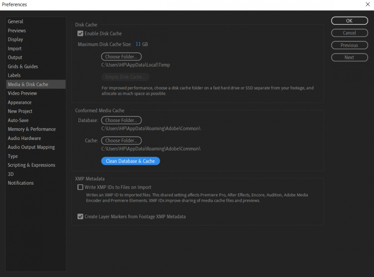Viewport: 374px width, 277px height.
Task: Confirm preferences with the OK button
Action: (x=349, y=21)
